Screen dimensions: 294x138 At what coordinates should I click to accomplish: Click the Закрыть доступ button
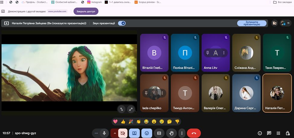click(x=86, y=11)
